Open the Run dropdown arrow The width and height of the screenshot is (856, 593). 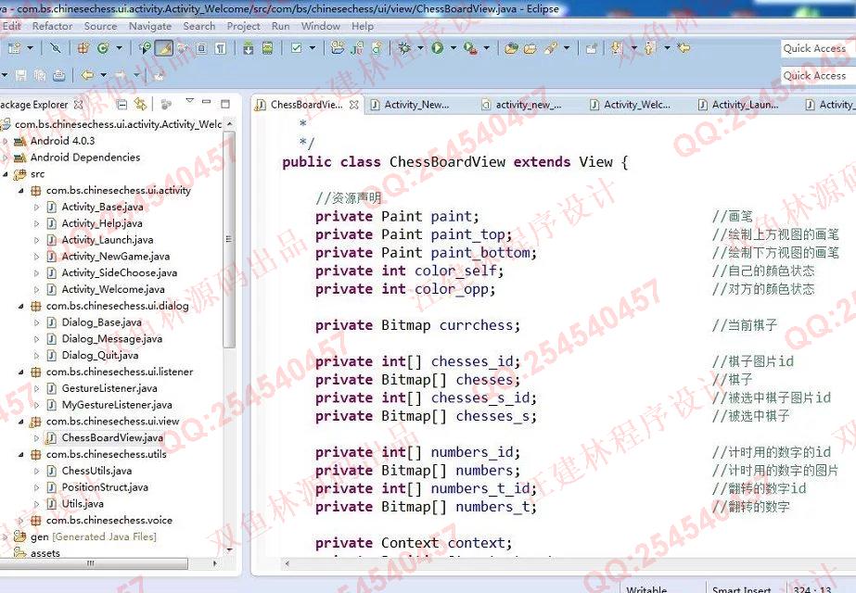454,48
